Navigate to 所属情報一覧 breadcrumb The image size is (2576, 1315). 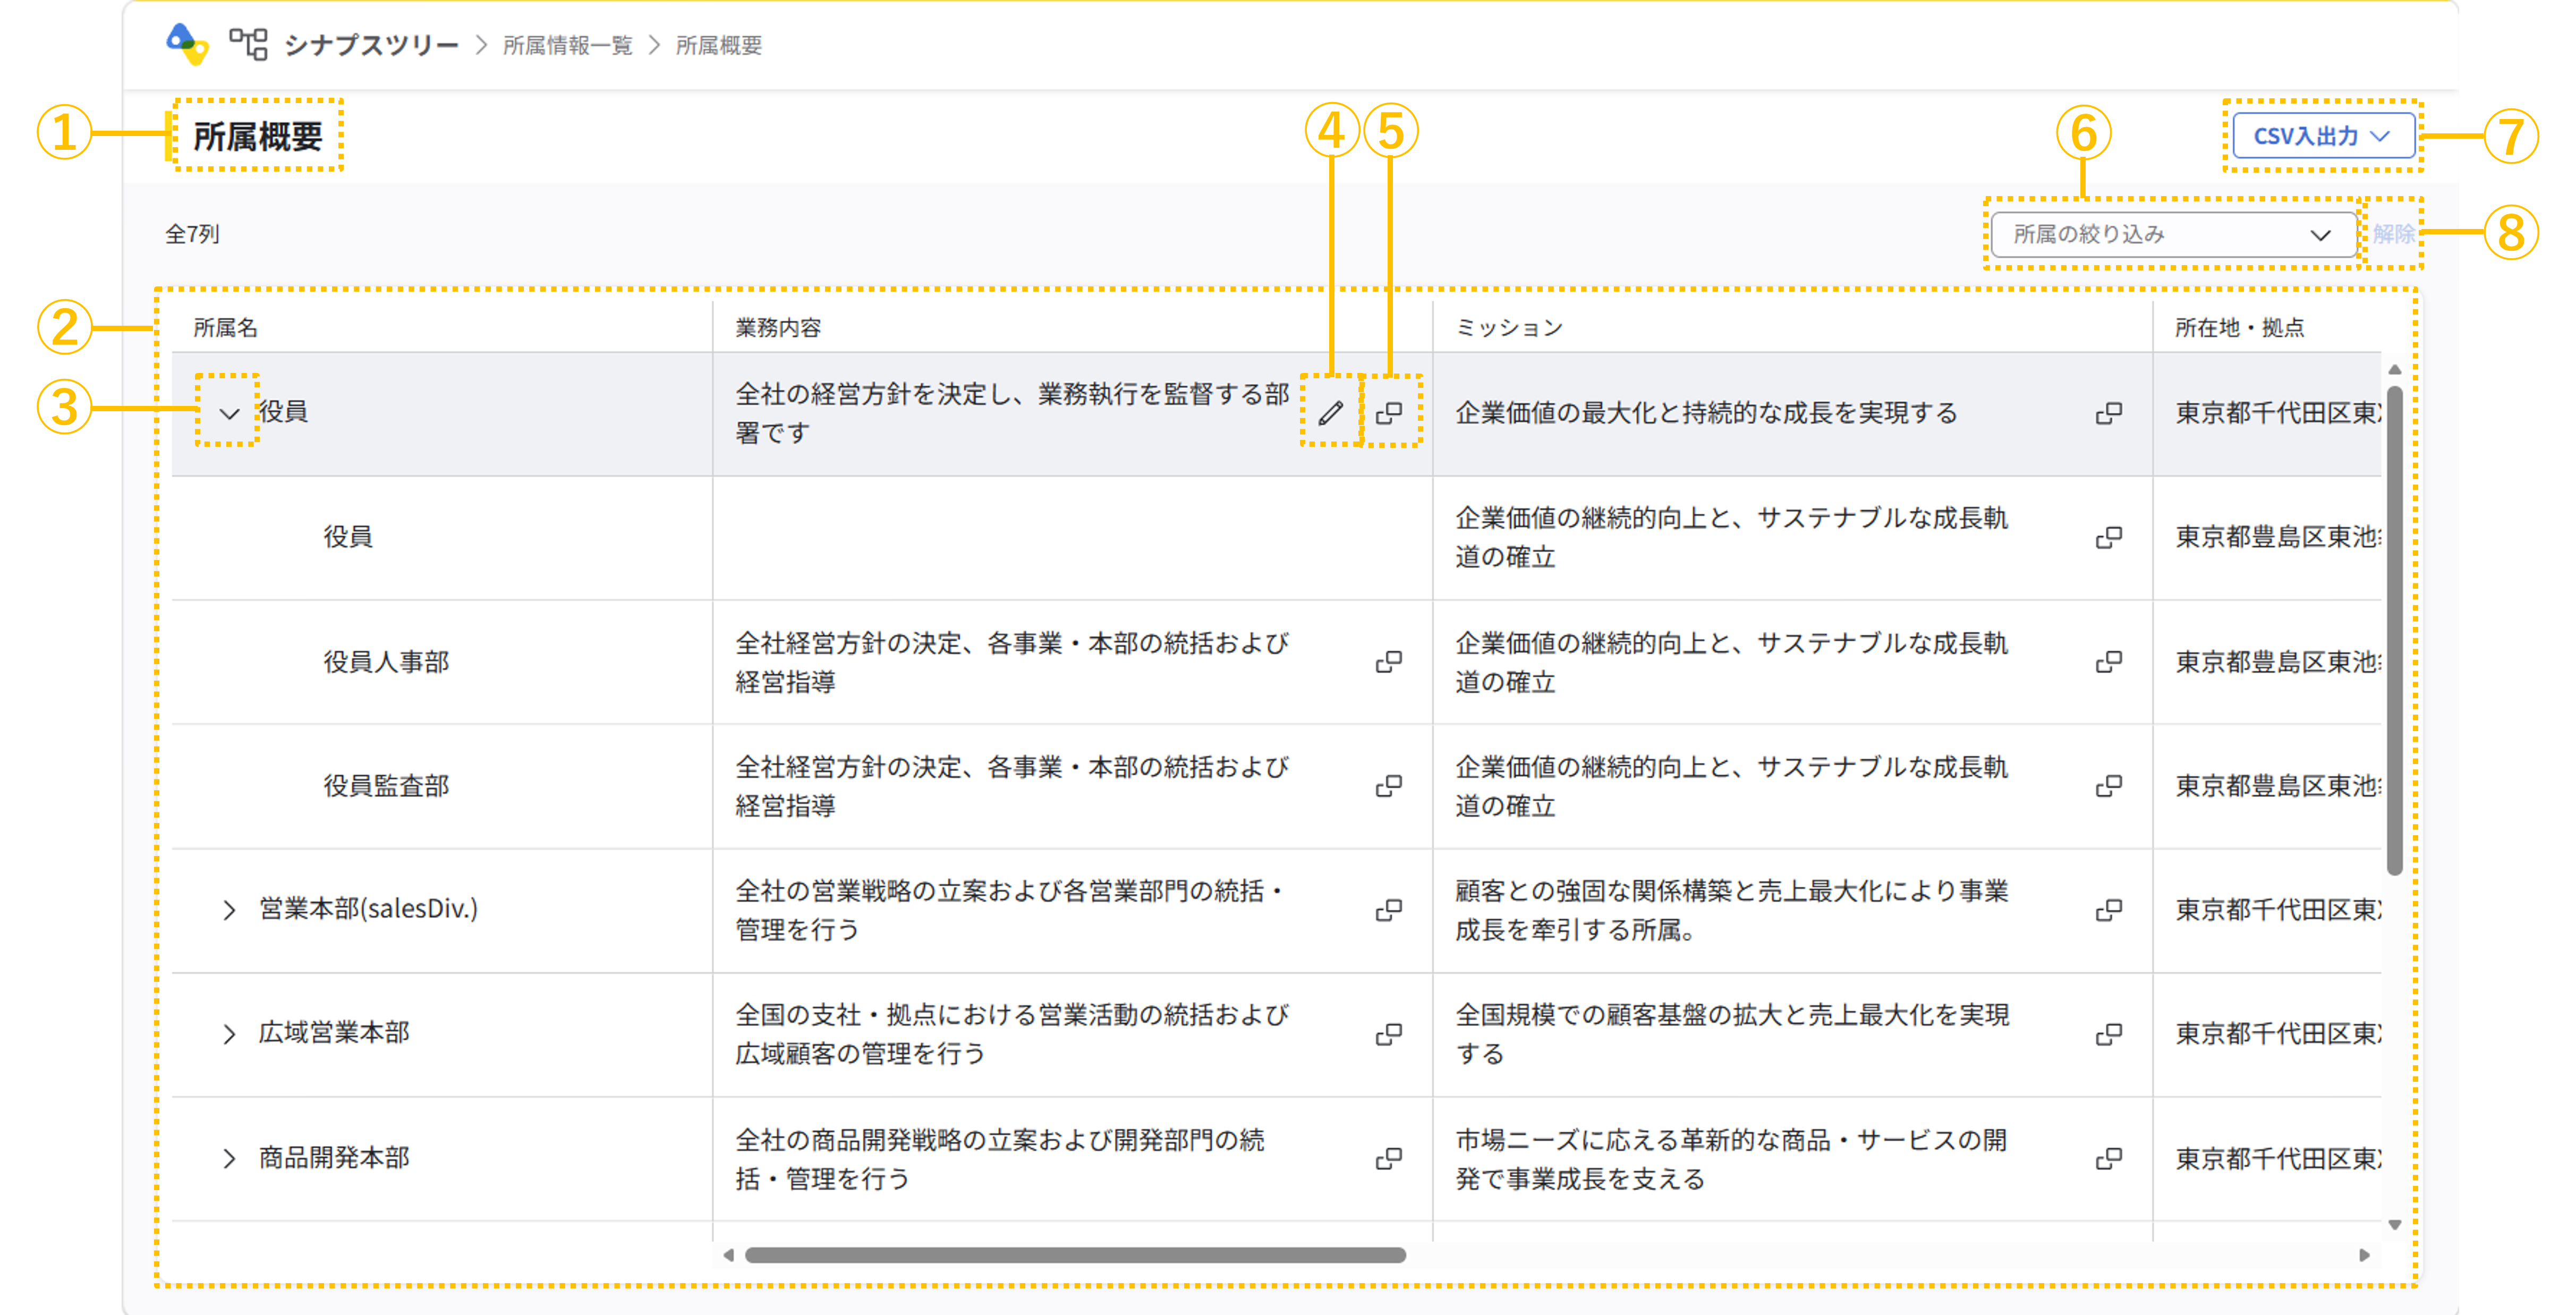567,45
